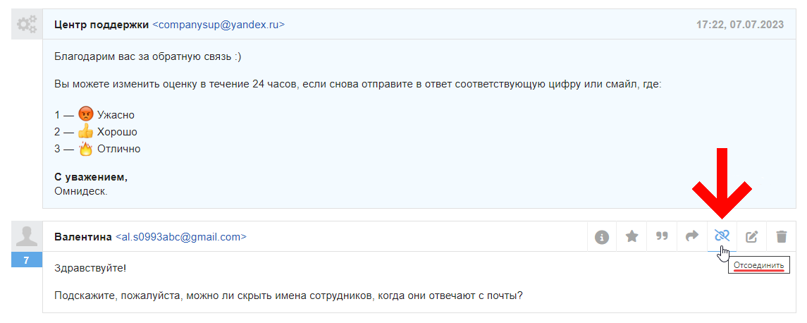Screen dimensions: 807x323
Task: Open the companysup@yandex.ru email link
Action: coord(218,25)
